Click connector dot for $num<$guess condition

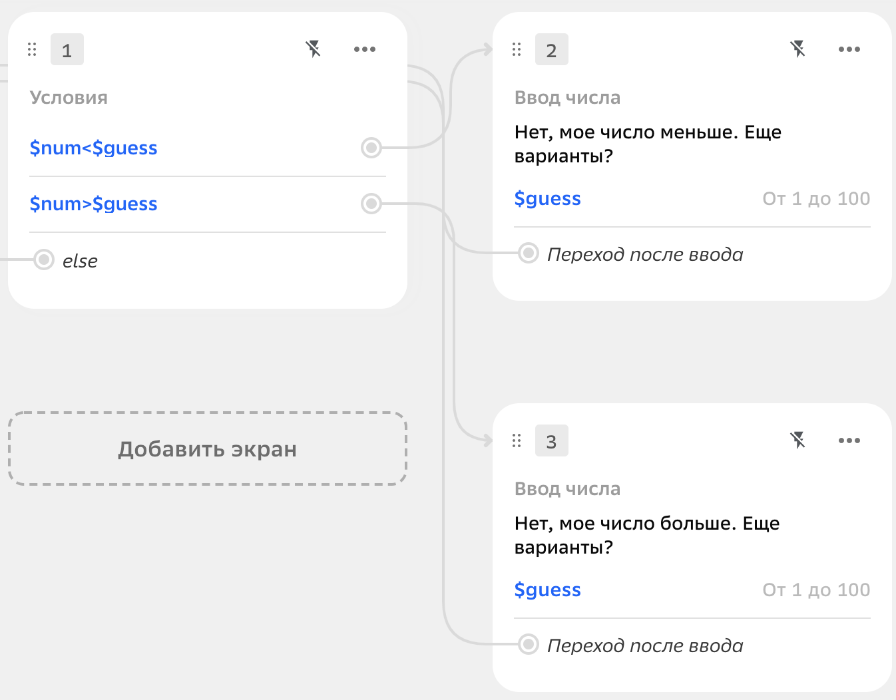pyautogui.click(x=371, y=147)
